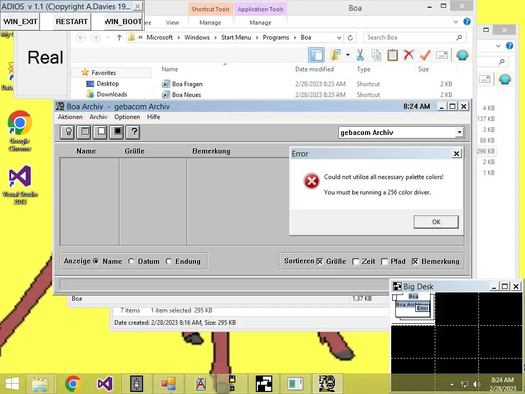Click the Windows Start button on the taskbar

point(12,384)
